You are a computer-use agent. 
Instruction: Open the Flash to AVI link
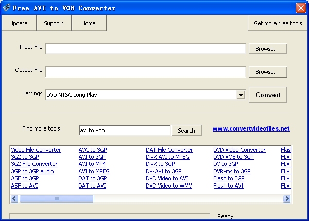coord(228,186)
